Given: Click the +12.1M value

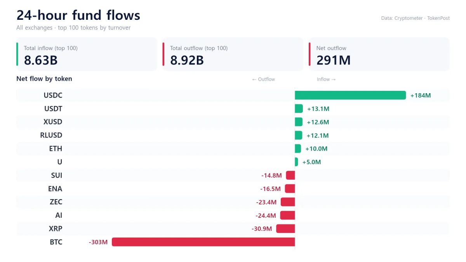Looking at the screenshot, I should 318,135.
